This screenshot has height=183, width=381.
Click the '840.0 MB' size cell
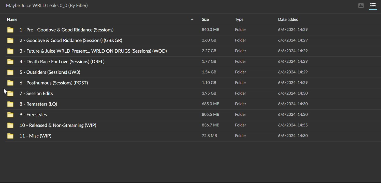tap(210, 29)
